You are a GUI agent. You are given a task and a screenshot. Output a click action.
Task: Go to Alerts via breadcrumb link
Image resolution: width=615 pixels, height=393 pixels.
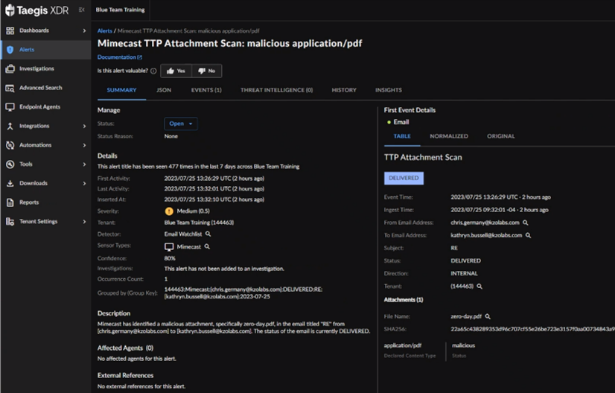(x=104, y=31)
